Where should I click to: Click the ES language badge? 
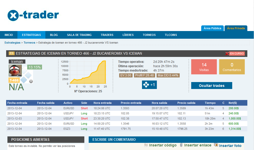[12, 53]
